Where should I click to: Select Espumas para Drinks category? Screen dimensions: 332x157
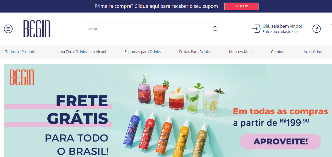click(143, 52)
